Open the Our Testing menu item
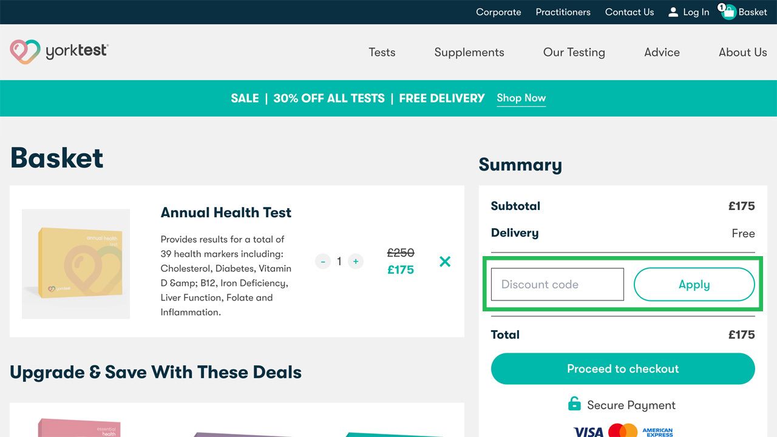Image resolution: width=777 pixels, height=437 pixels. point(574,52)
